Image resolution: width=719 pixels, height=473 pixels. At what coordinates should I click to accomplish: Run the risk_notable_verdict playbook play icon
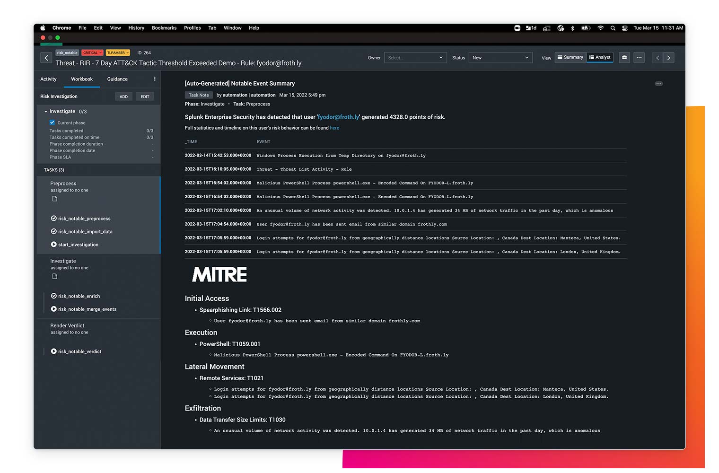click(53, 351)
